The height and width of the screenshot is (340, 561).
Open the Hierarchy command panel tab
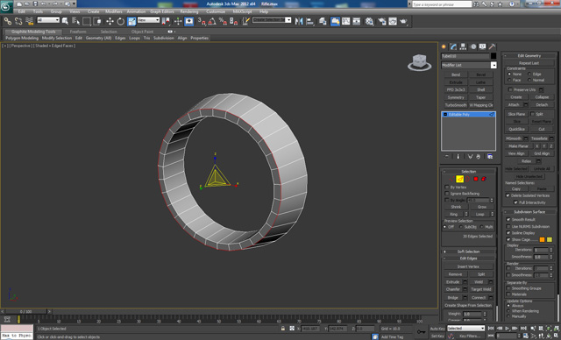click(464, 46)
